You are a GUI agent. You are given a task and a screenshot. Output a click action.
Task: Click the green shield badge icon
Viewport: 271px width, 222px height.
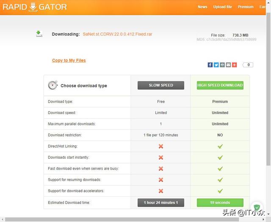[257, 208]
